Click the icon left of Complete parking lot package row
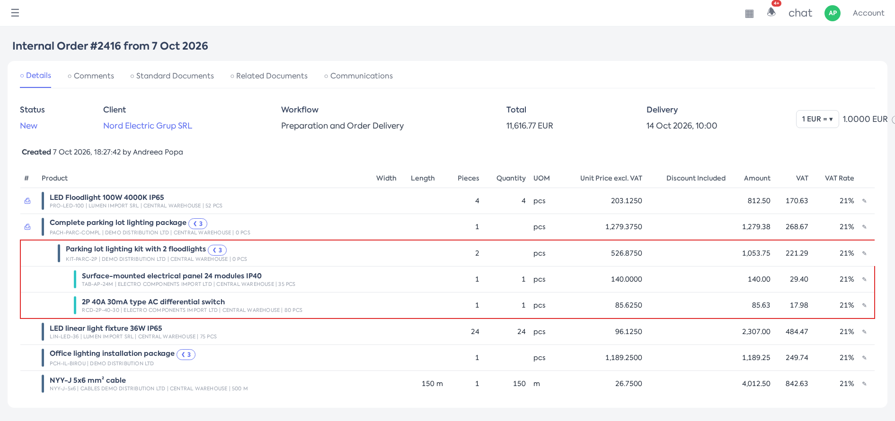The height and width of the screenshot is (421, 895). pos(27,227)
